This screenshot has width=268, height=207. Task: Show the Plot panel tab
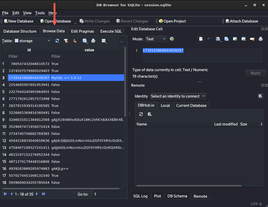[x=158, y=196]
